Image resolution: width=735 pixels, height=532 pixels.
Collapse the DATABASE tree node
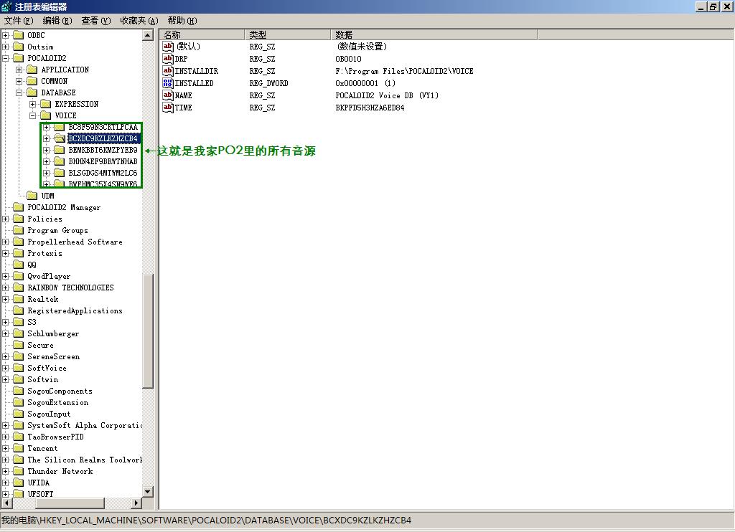(19, 92)
